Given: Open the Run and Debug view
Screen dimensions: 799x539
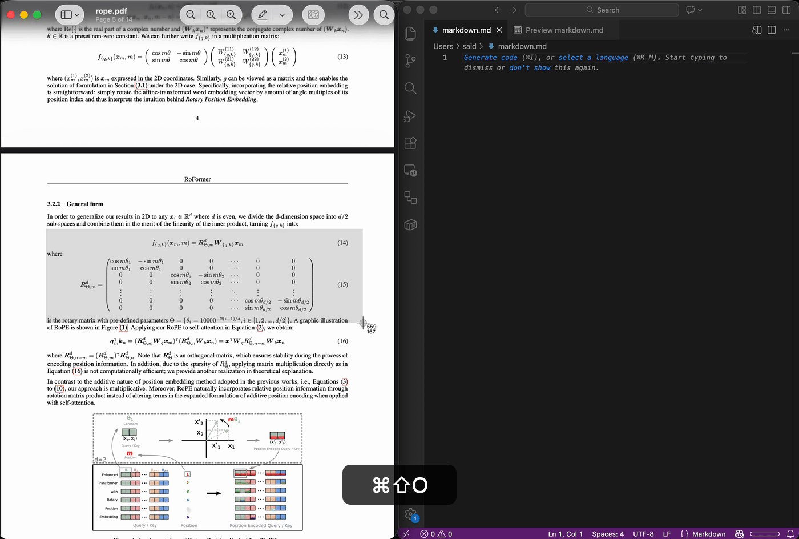Looking at the screenshot, I should [410, 116].
